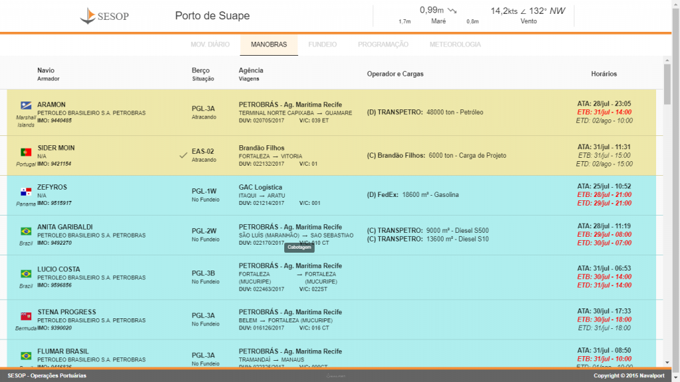
Task: Click the Operador e Cargas header
Action: point(395,74)
